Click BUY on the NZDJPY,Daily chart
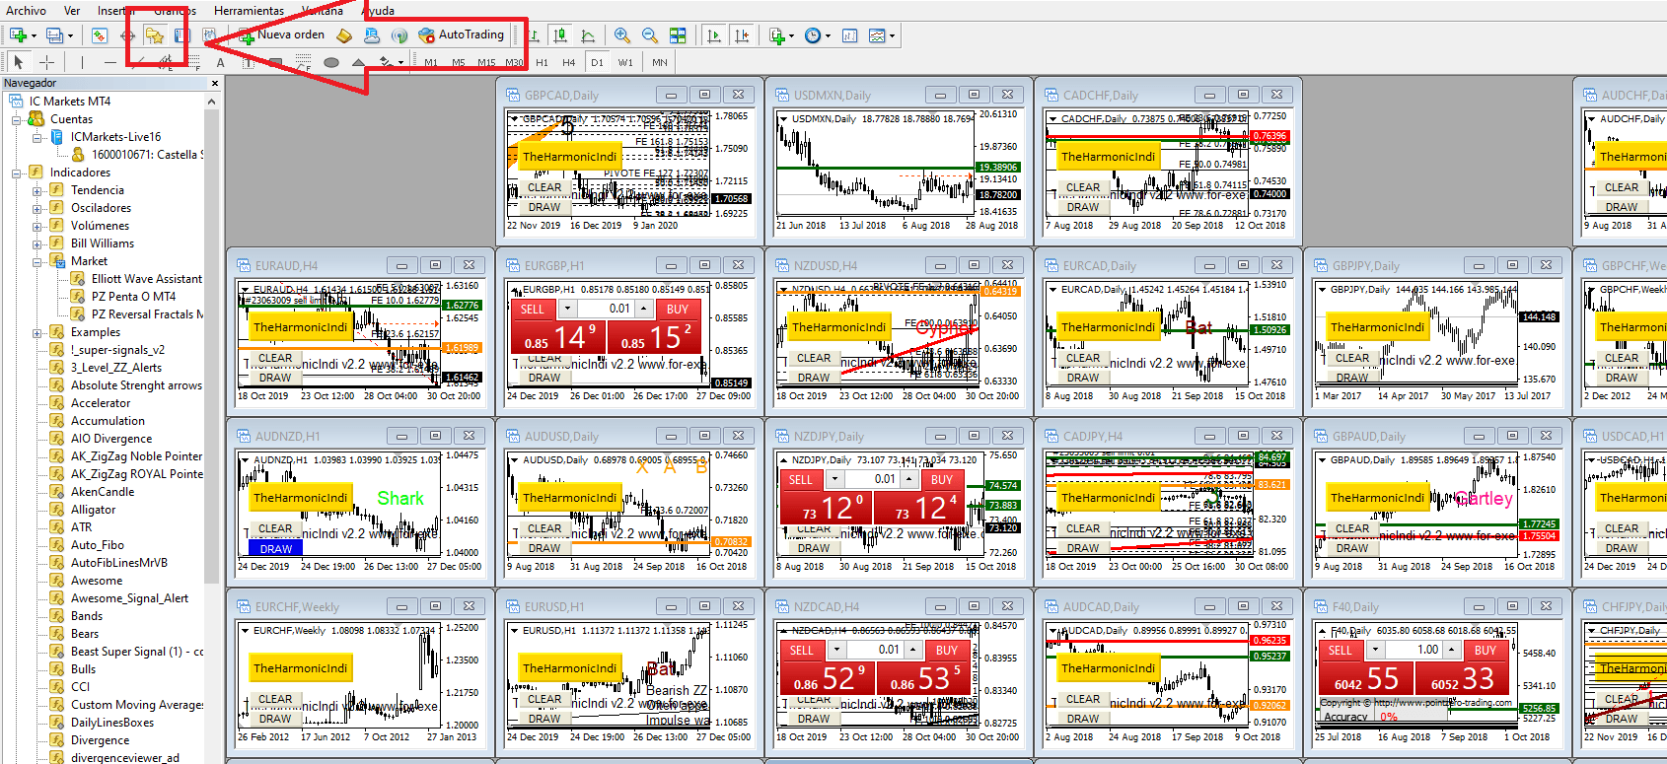The image size is (1667, 764). coord(942,480)
